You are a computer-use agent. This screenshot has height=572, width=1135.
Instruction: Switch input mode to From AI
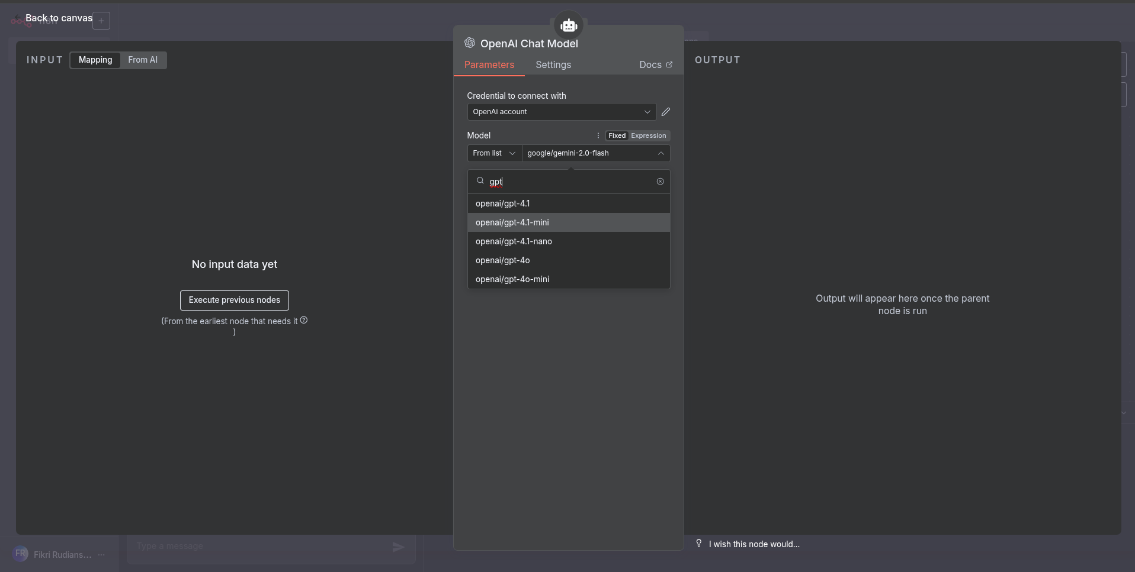143,60
